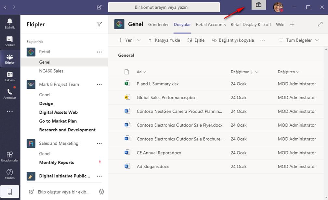Switch to the Gönderiler tab
This screenshot has height=200, width=328.
tap(158, 24)
